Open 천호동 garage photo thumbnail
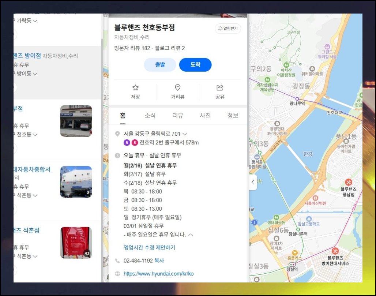This screenshot has height=296, width=376. coord(76,121)
